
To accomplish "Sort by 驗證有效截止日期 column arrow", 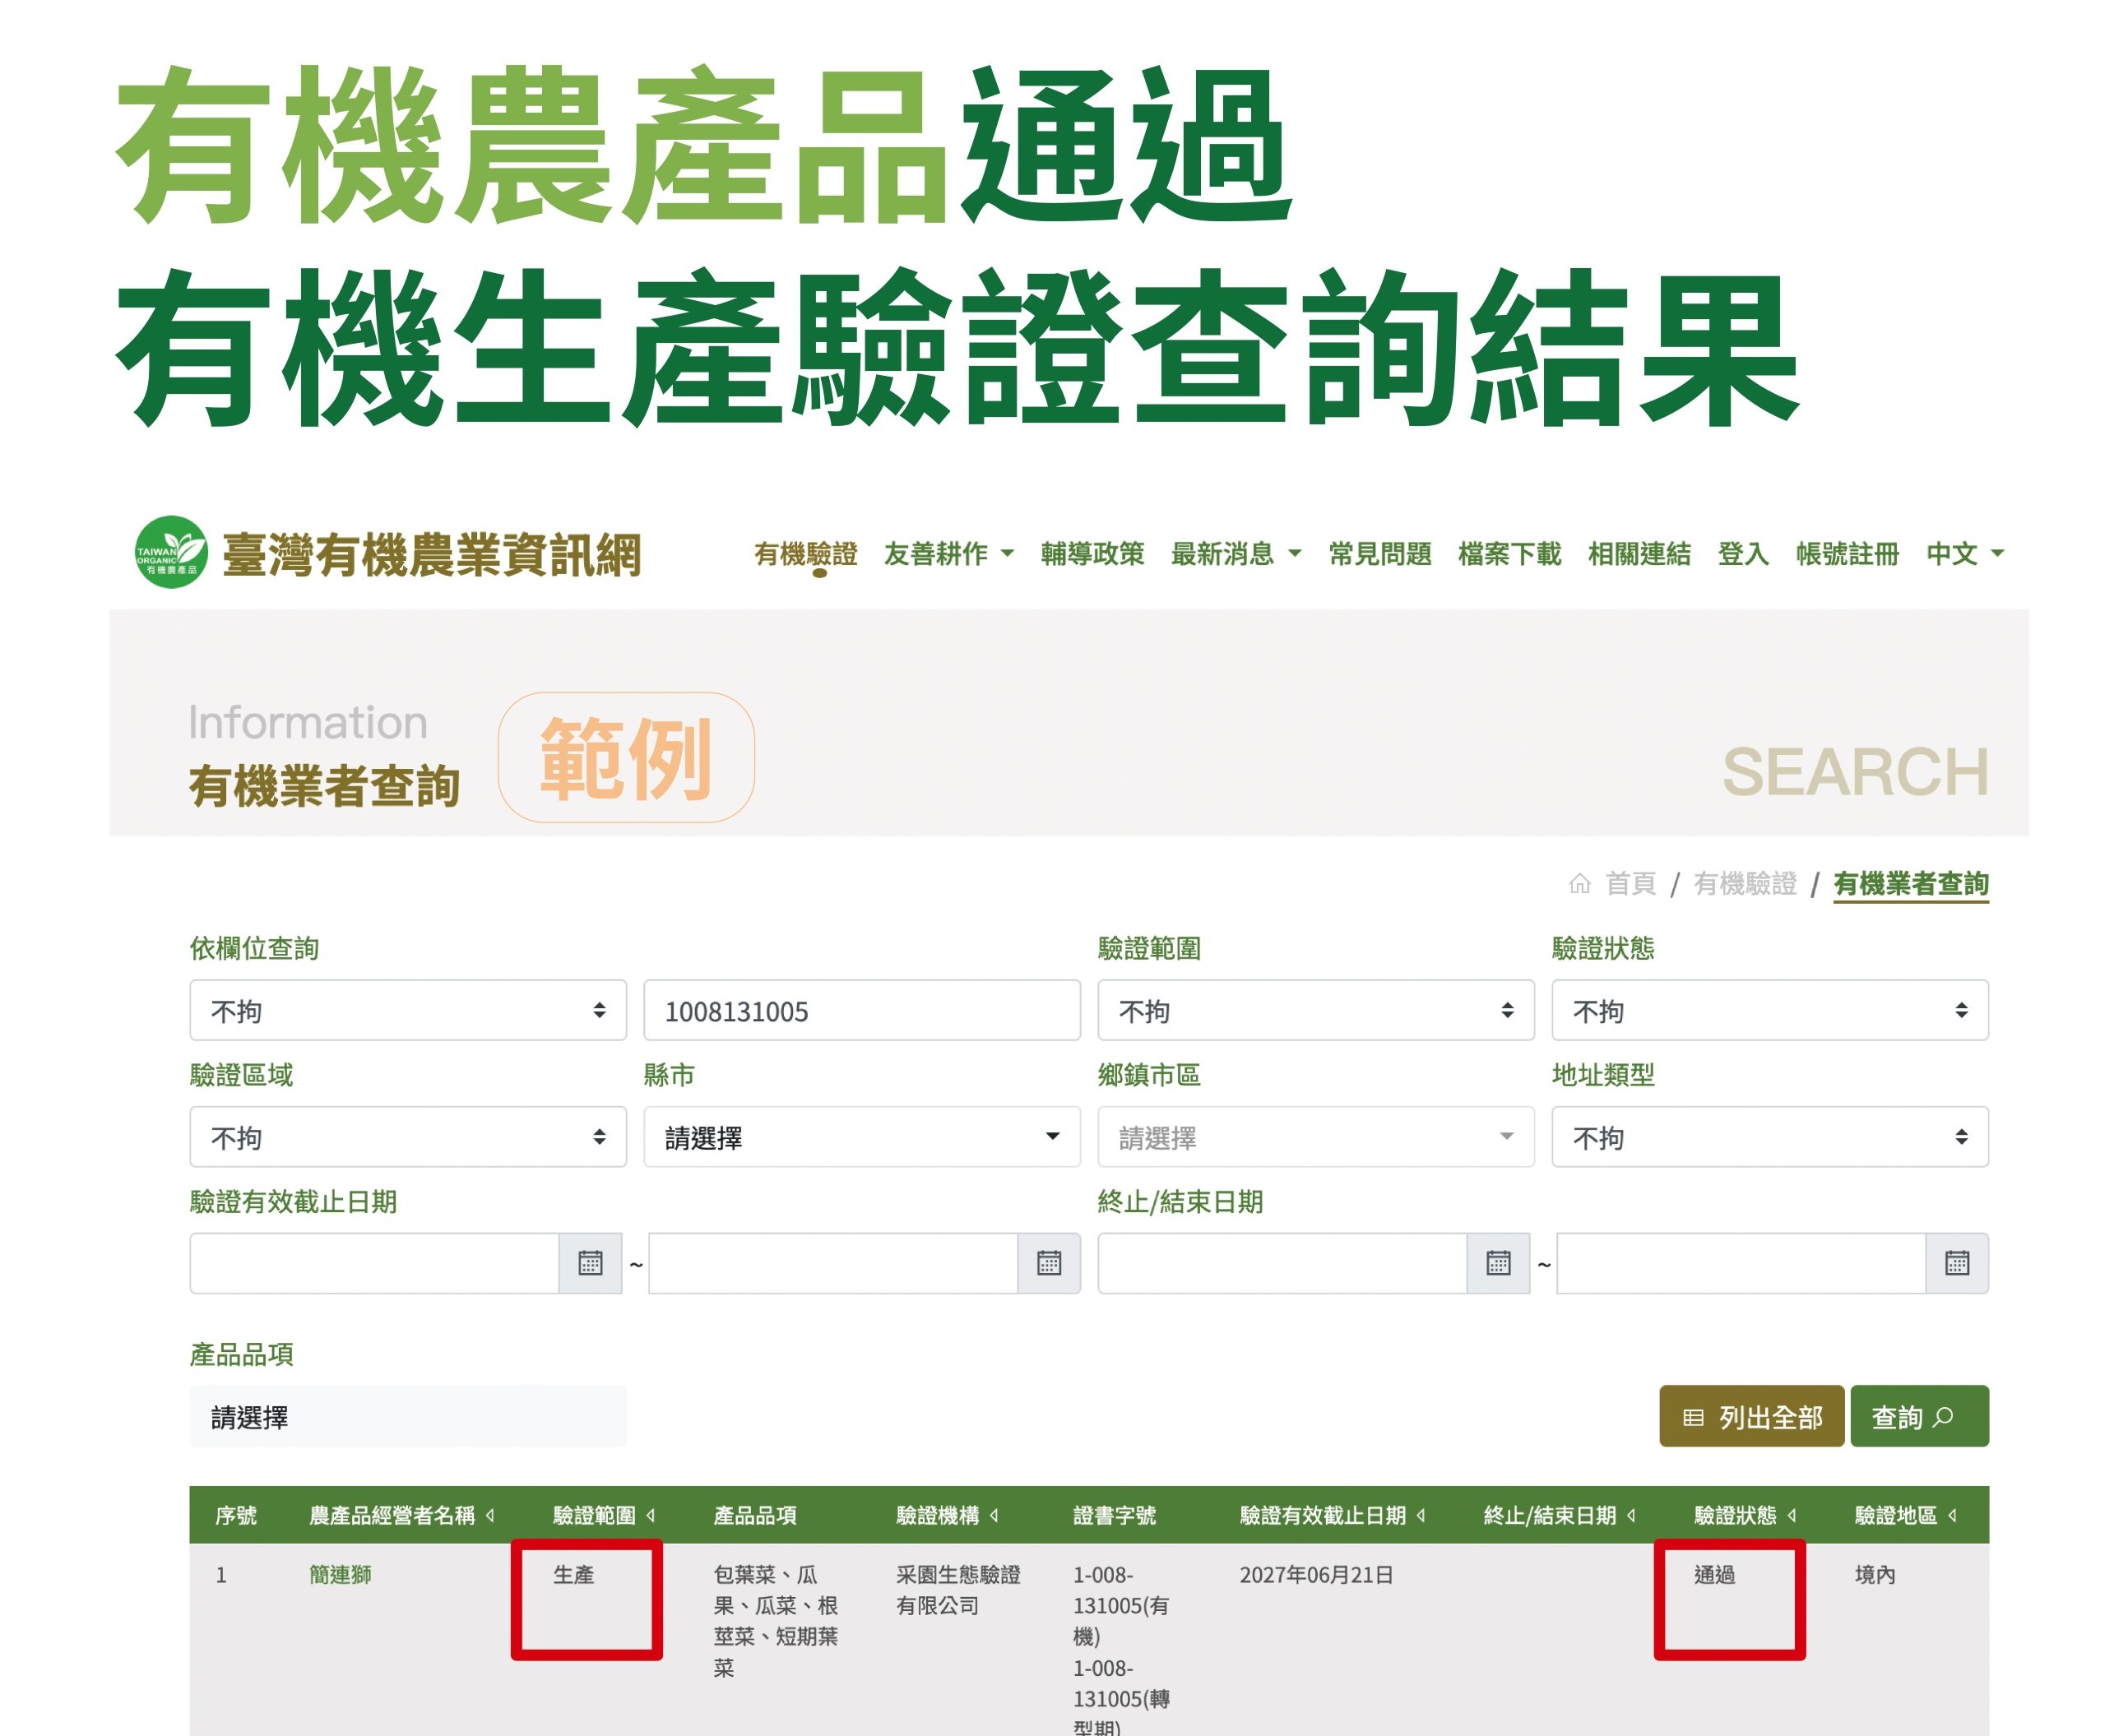I will (x=1421, y=1515).
